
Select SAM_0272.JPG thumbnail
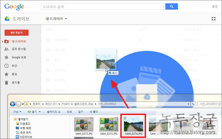pyautogui.click(x=84, y=124)
